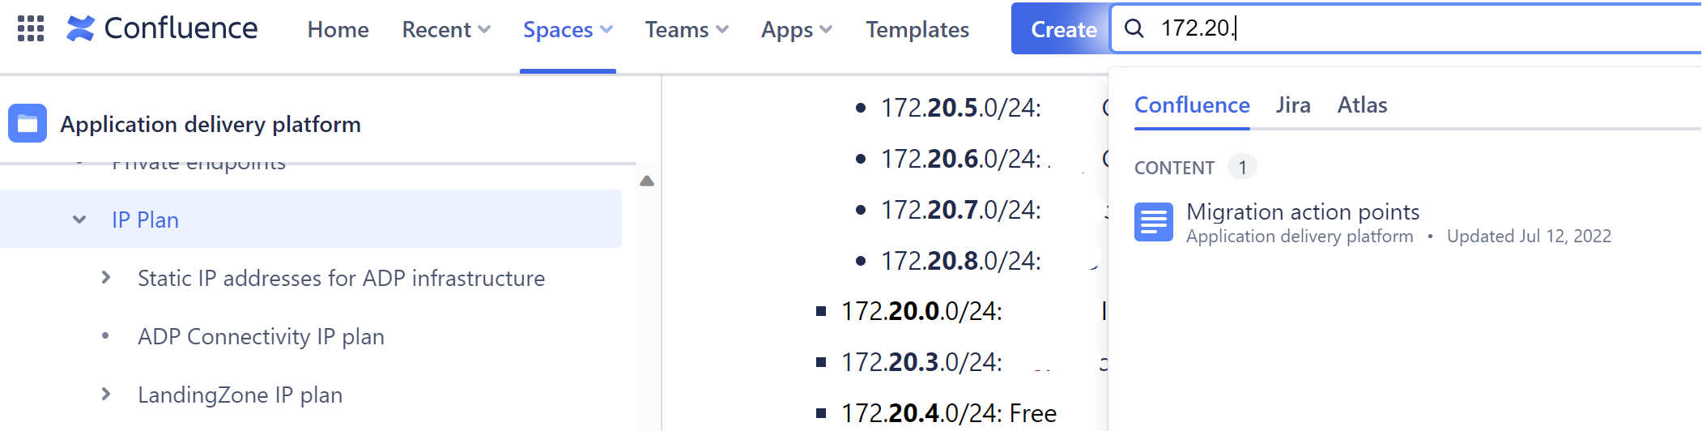Collapse the IP Plan tree node
The height and width of the screenshot is (431, 1702).
pos(79,220)
